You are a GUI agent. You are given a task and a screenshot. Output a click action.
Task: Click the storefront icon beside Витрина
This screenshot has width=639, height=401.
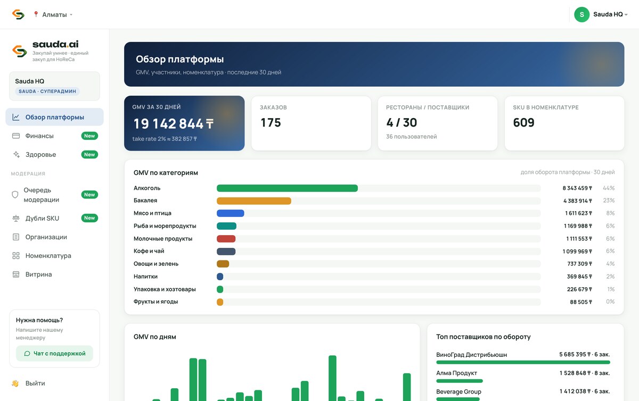[16, 274]
